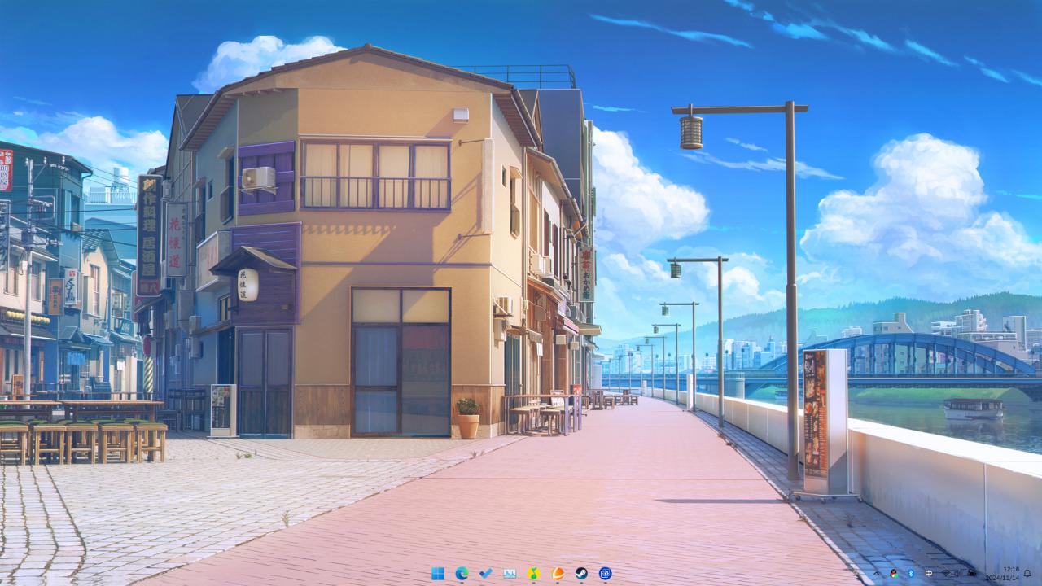
Task: Open the volume speaker tray icon
Action: pos(959,574)
